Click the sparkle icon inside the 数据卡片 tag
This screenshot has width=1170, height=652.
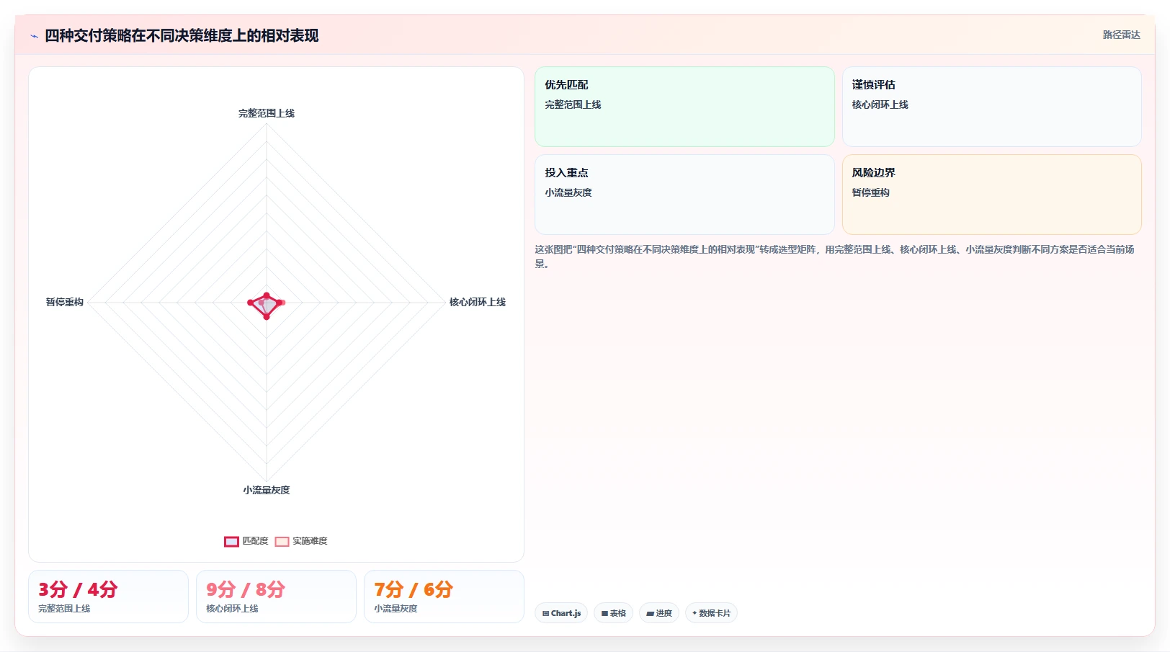pos(695,613)
